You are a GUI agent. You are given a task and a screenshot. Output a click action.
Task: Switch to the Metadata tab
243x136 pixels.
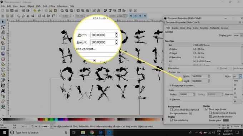215,28
